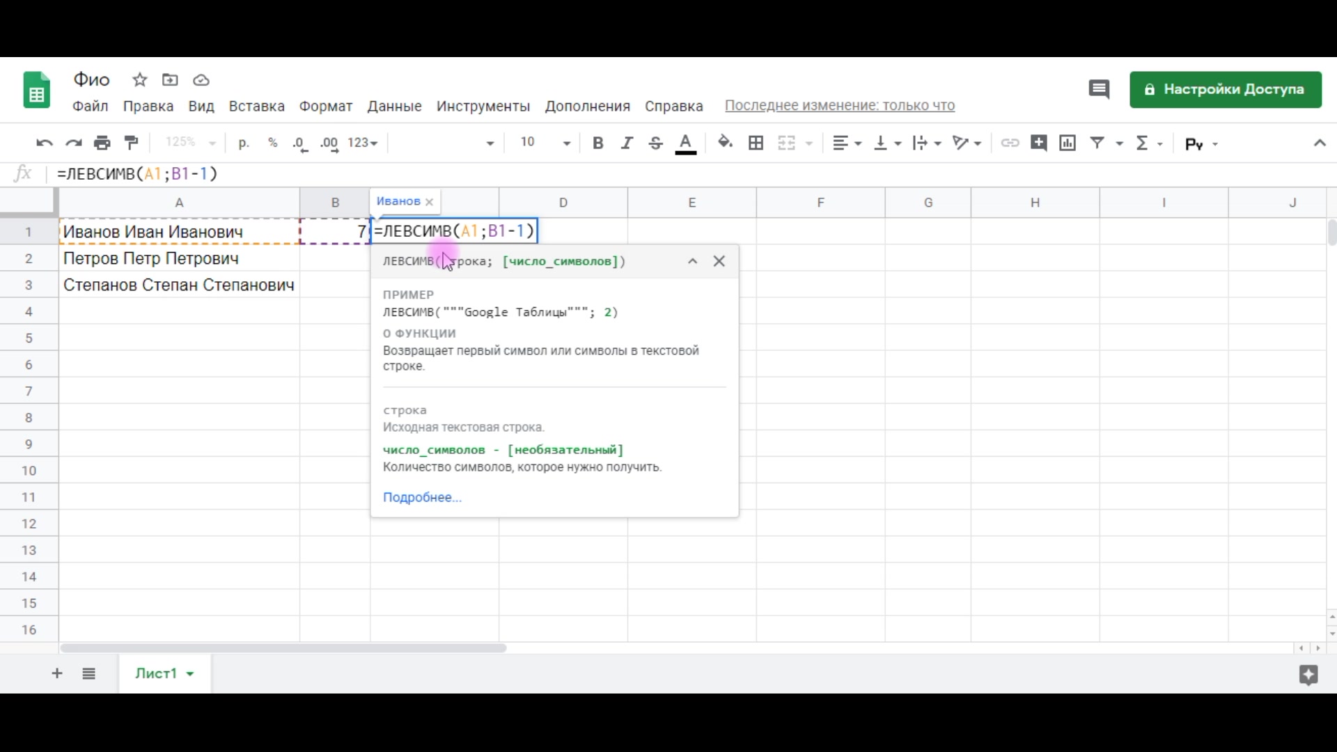This screenshot has width=1337, height=752.
Task: Open the Подробнее link in the function help panel
Action: click(422, 498)
